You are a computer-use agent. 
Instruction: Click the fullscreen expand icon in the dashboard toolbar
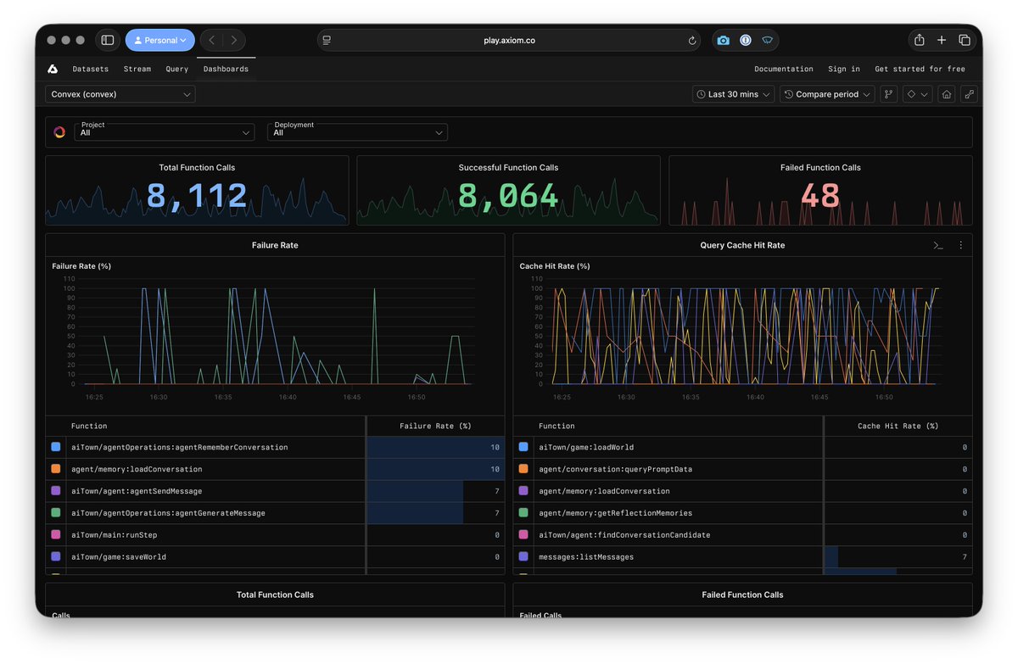[x=968, y=94]
